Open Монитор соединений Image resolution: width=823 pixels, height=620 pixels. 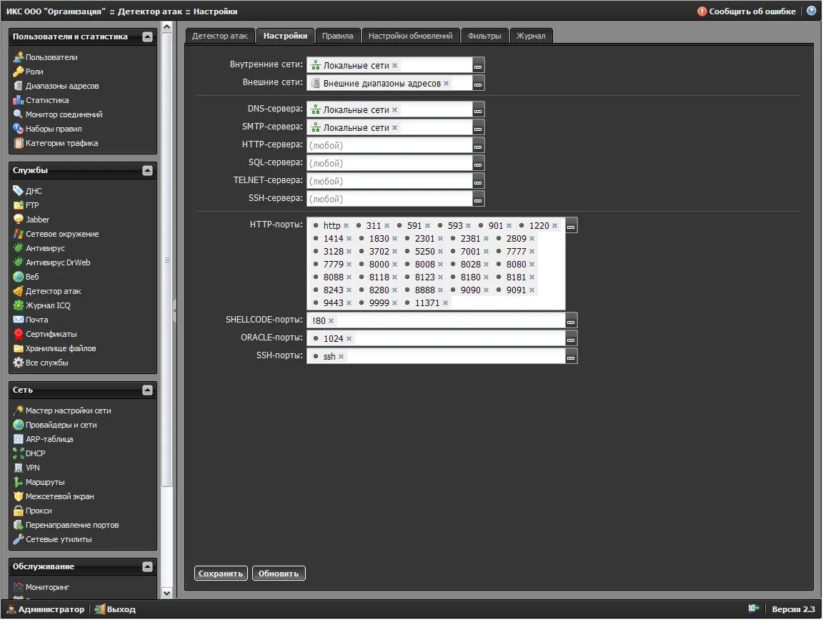point(58,114)
